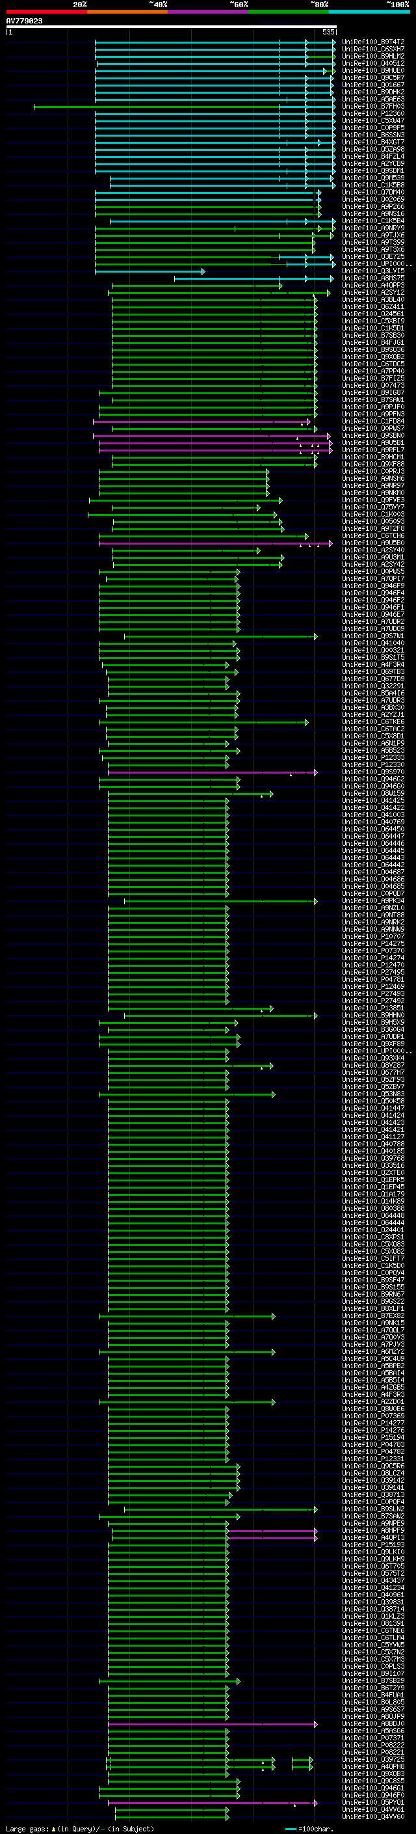Click the white query sequence bar
416x1834 pixels.
[x=172, y=27]
